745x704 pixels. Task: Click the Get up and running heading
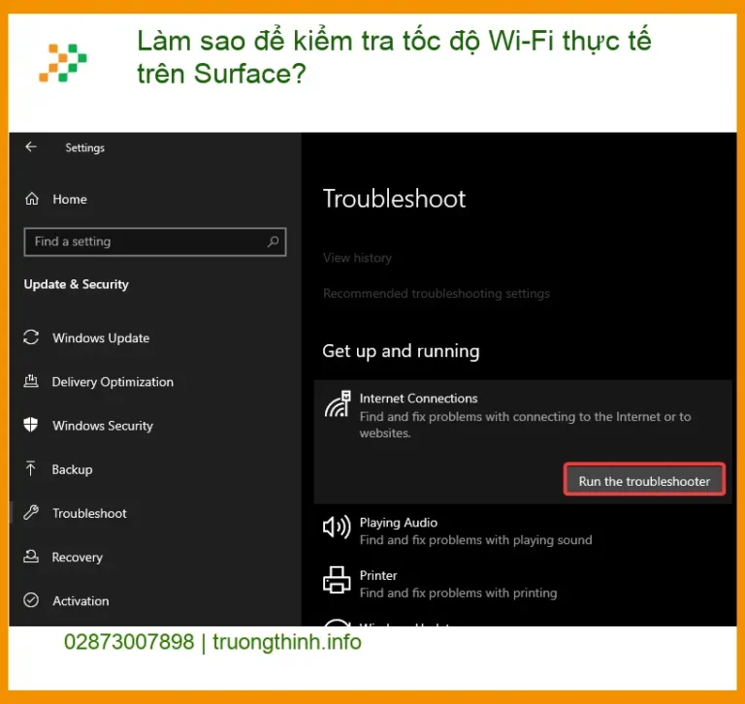point(401,351)
